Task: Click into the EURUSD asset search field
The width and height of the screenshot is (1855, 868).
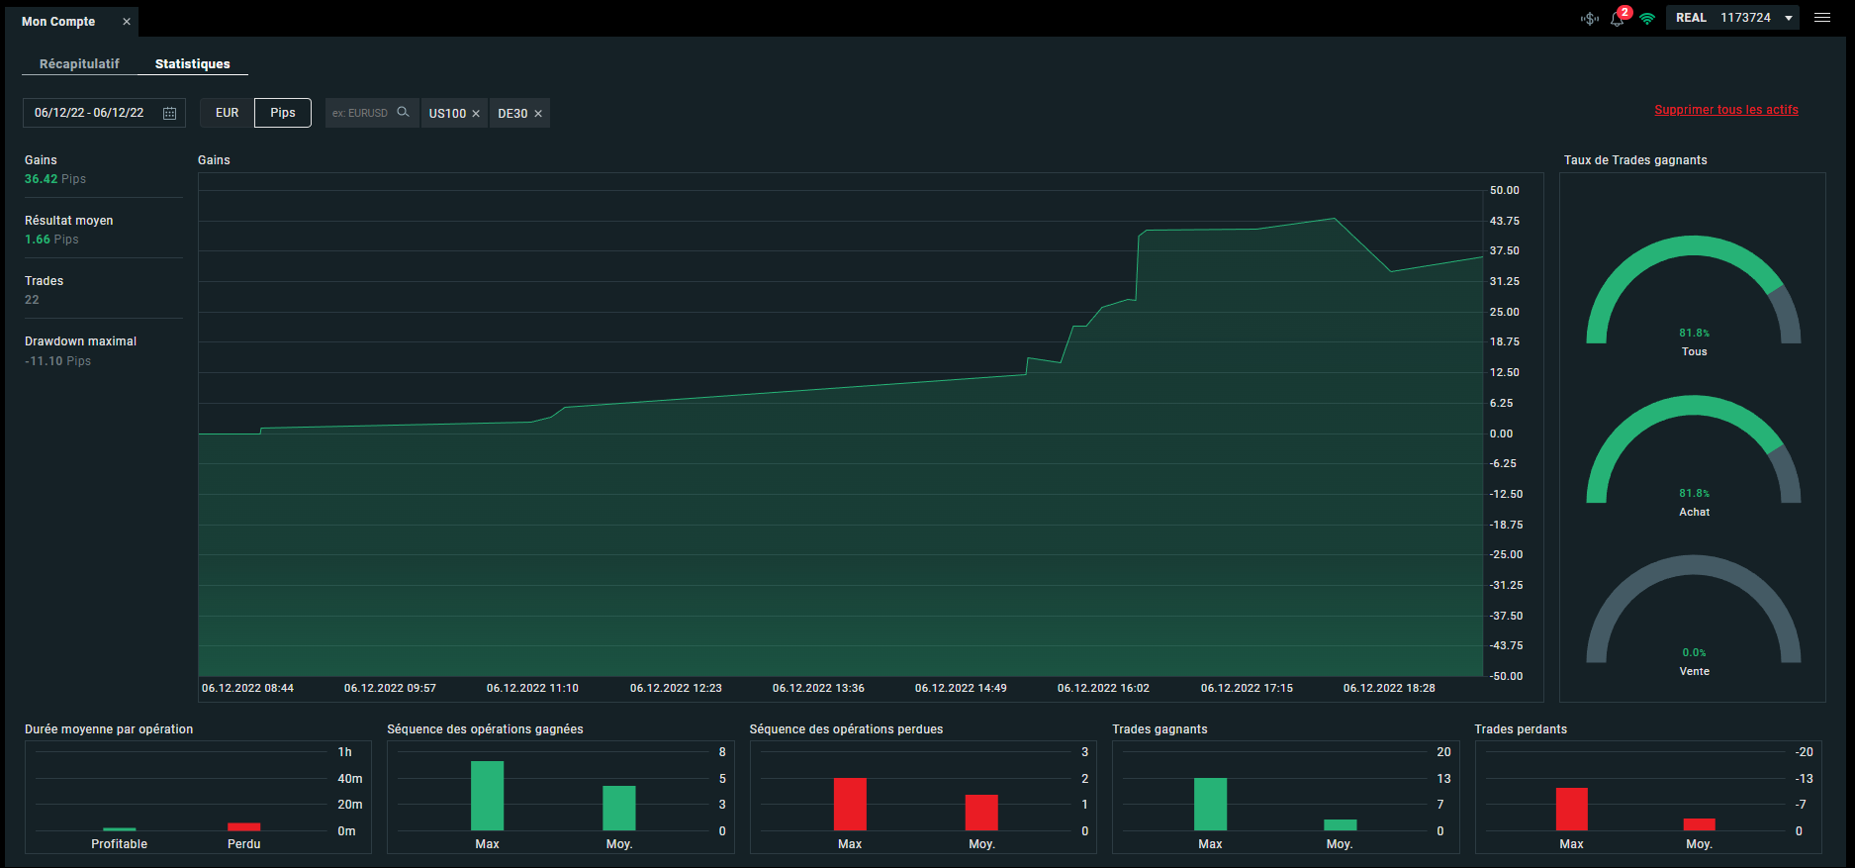Action: tap(360, 113)
